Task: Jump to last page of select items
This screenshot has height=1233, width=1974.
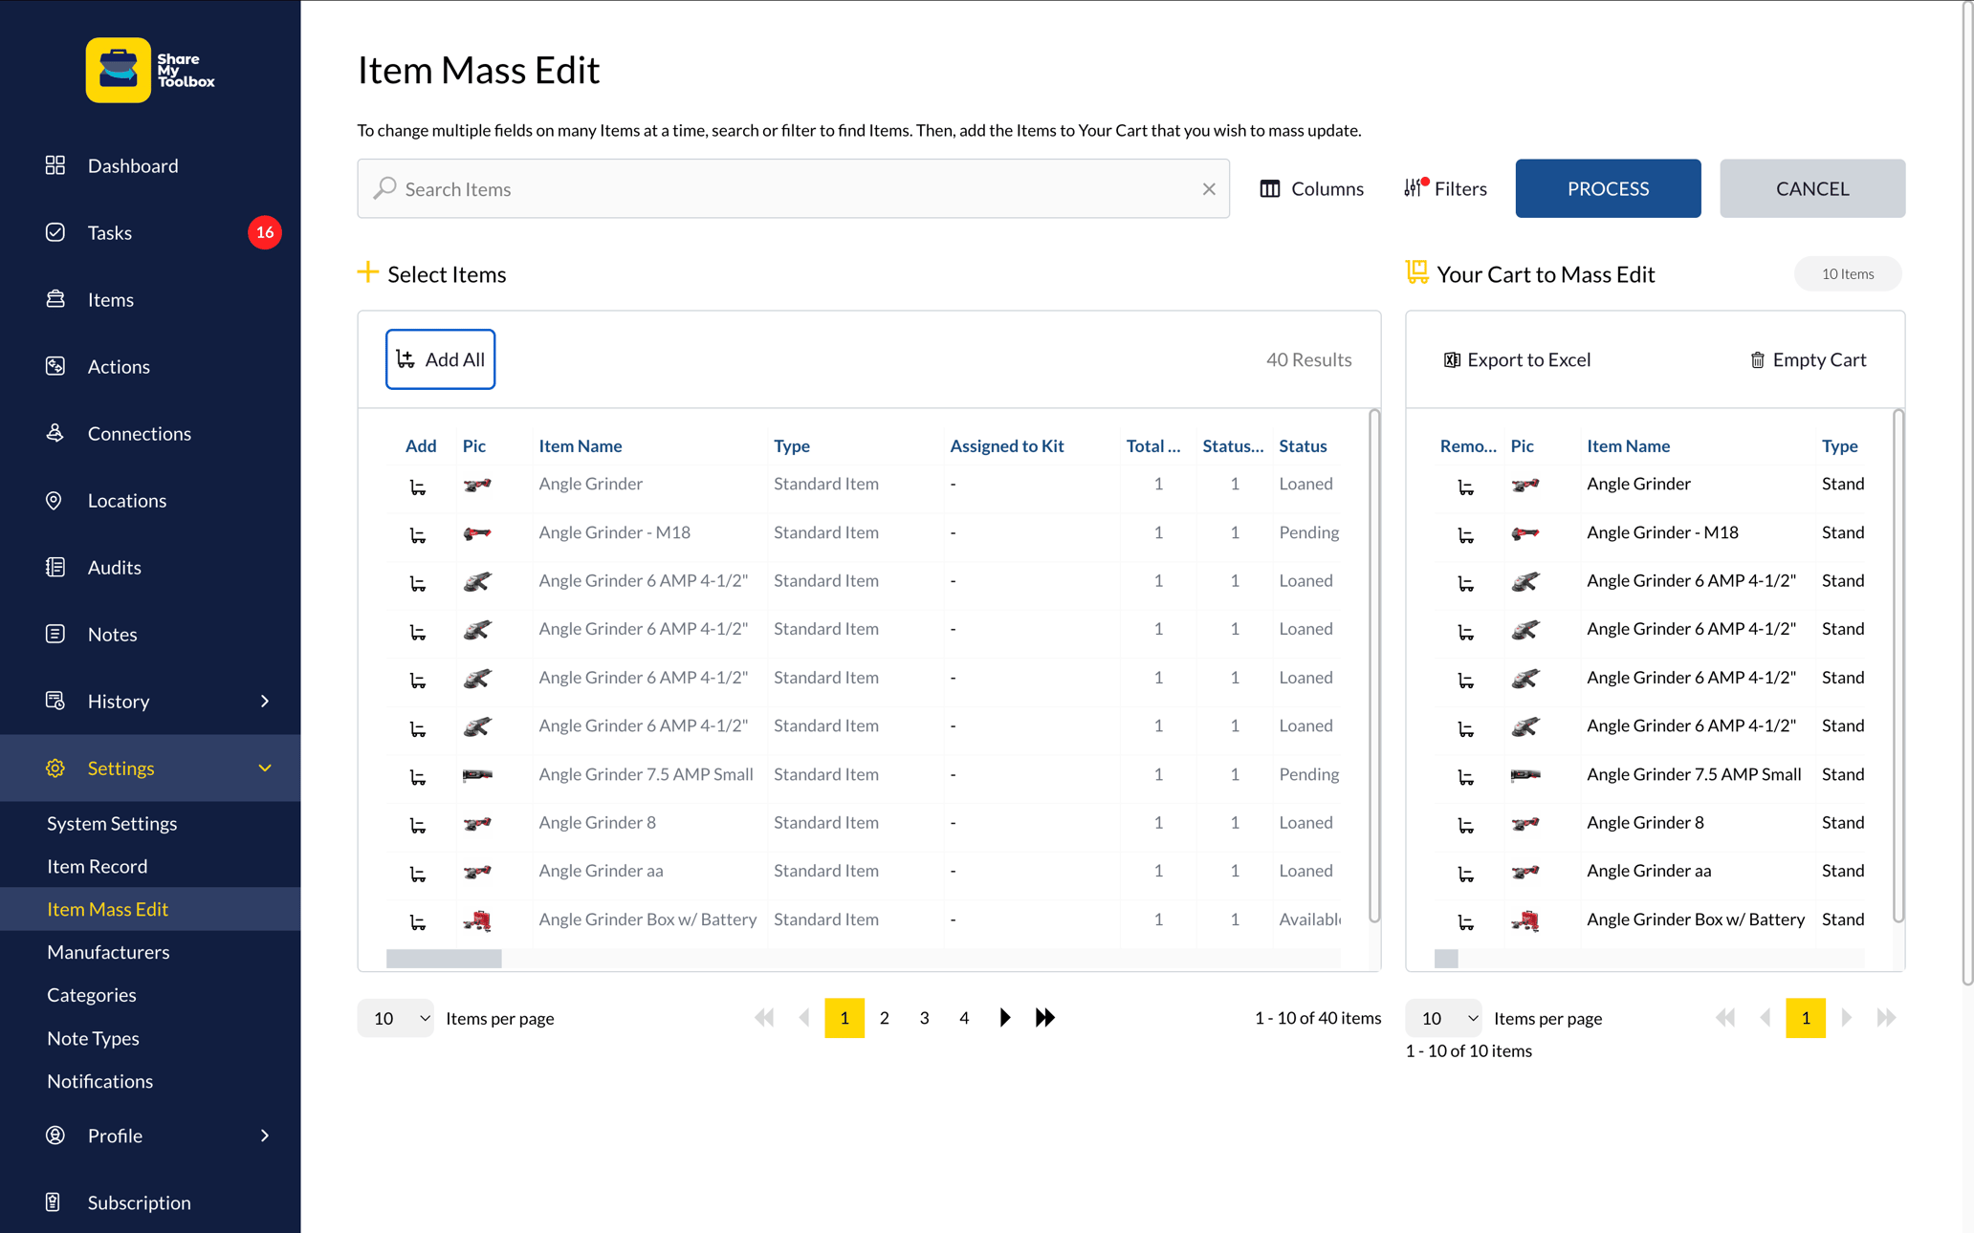Action: tap(1044, 1018)
